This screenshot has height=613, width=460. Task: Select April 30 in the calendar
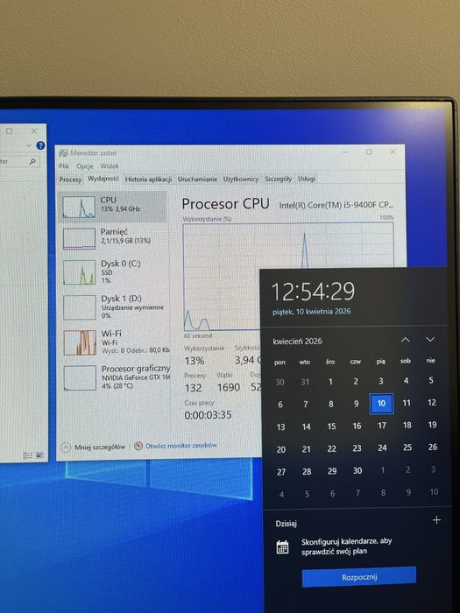tap(357, 471)
